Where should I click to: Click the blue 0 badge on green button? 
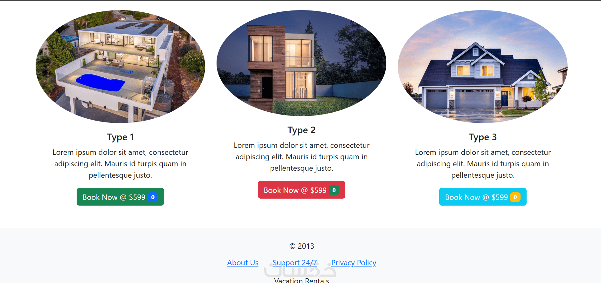pyautogui.click(x=153, y=197)
